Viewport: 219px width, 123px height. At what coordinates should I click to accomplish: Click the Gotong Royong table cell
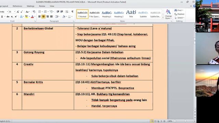(x=48, y=56)
